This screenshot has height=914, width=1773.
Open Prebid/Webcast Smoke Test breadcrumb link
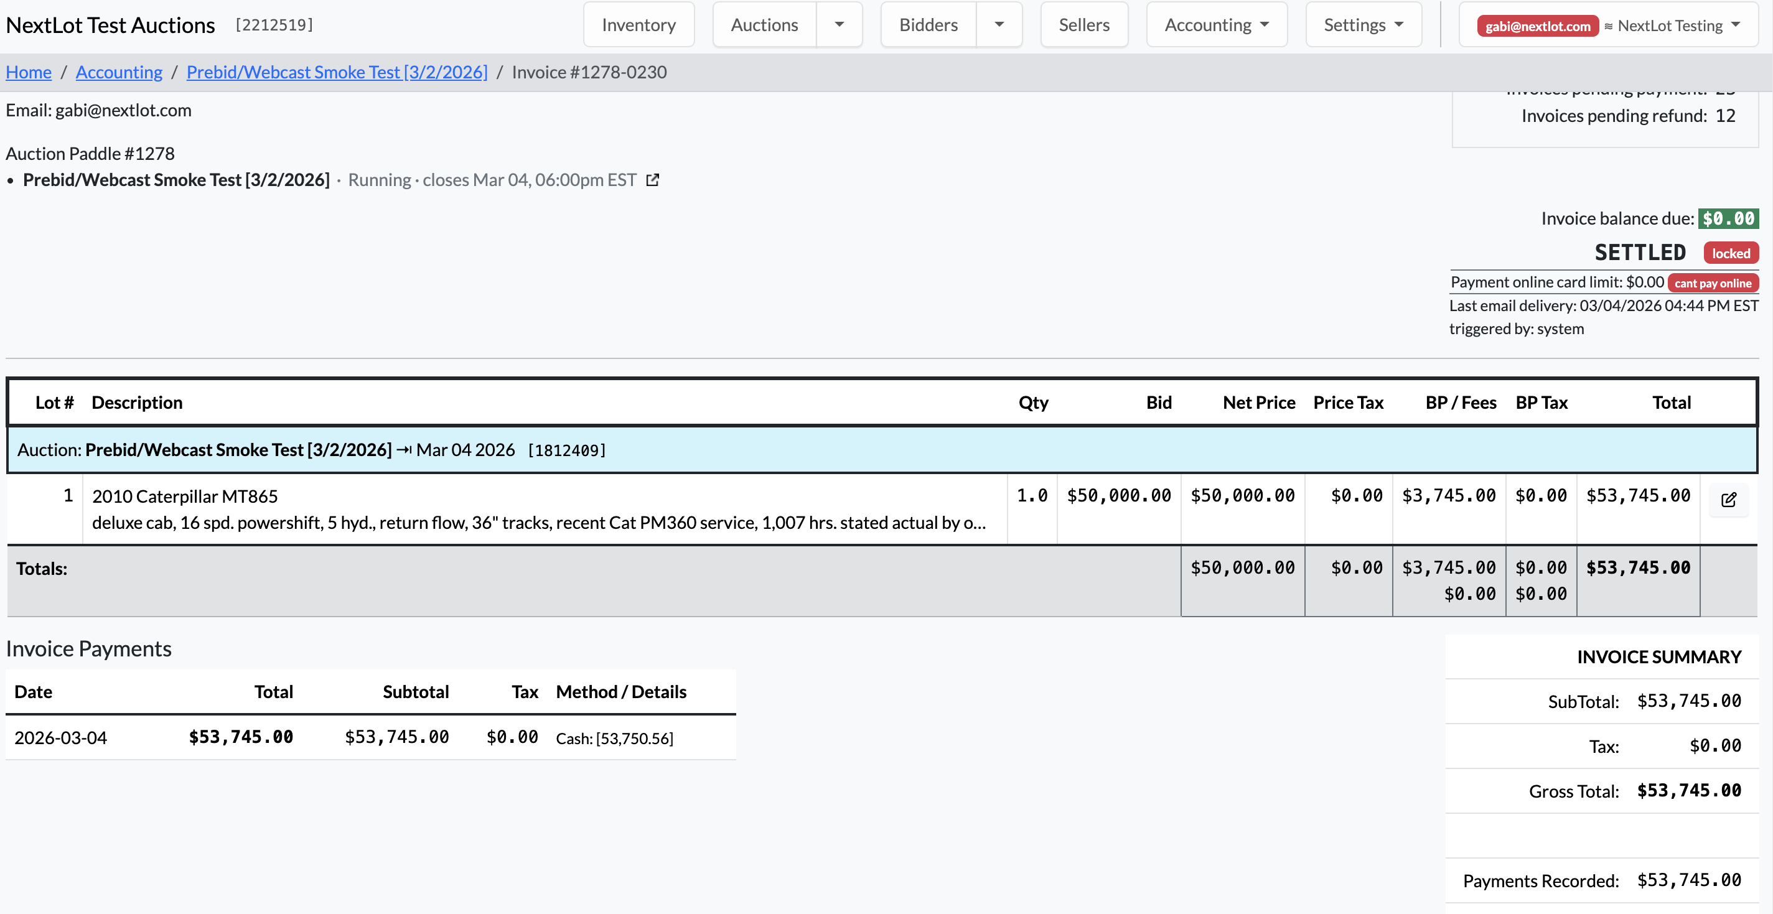[337, 72]
